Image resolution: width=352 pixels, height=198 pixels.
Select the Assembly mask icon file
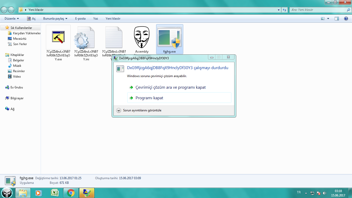click(x=142, y=37)
